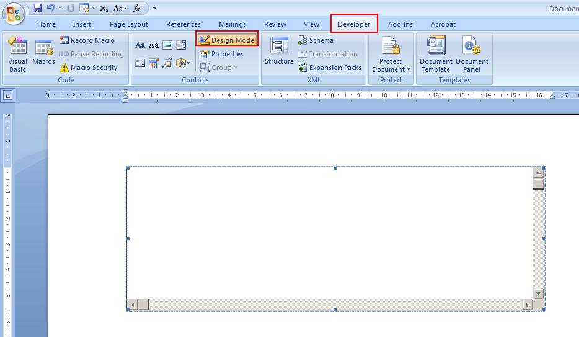The width and height of the screenshot is (579, 337).
Task: Open the Page Layout tab
Action: pyautogui.click(x=129, y=24)
